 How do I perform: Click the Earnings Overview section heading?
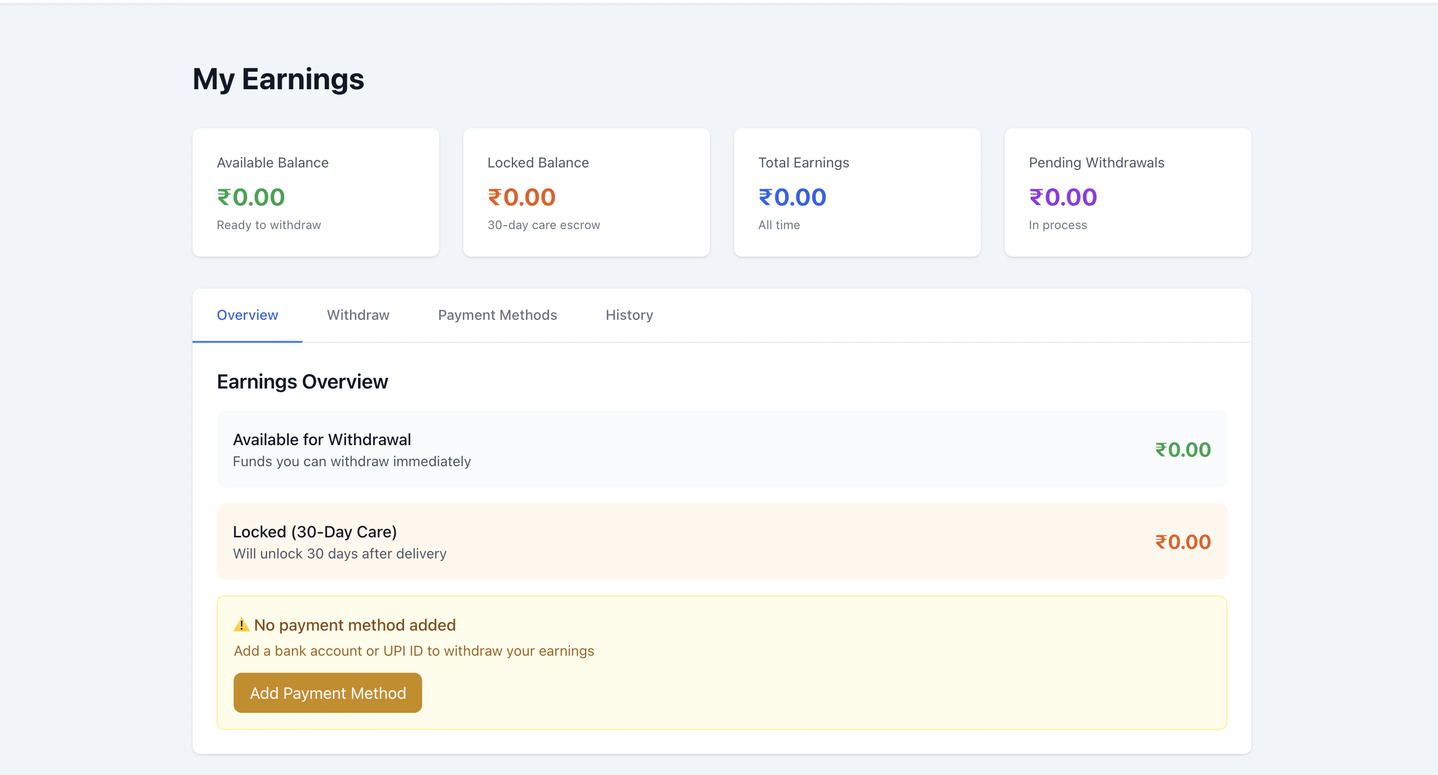[x=302, y=381]
